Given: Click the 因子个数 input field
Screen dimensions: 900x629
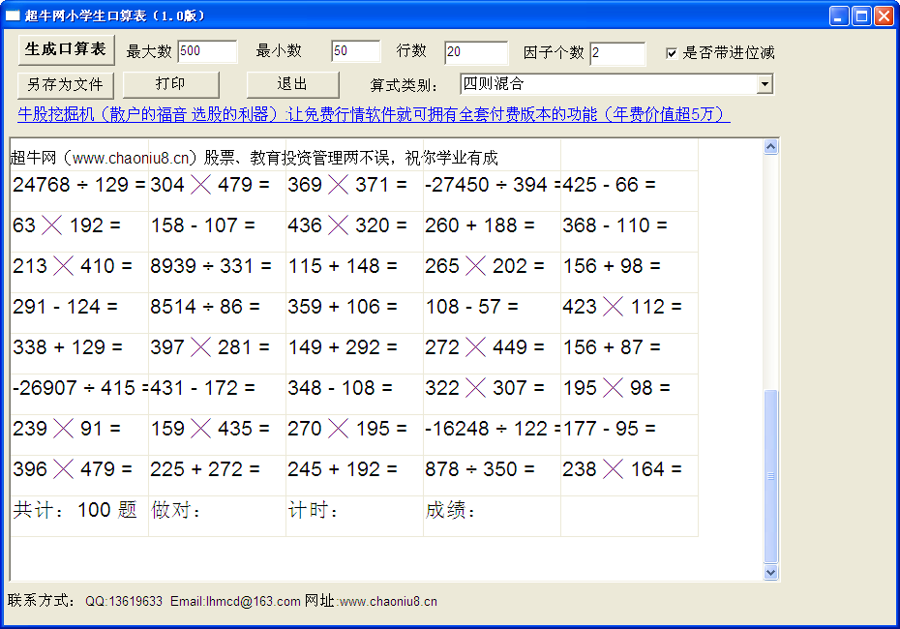Looking at the screenshot, I should click(x=617, y=53).
